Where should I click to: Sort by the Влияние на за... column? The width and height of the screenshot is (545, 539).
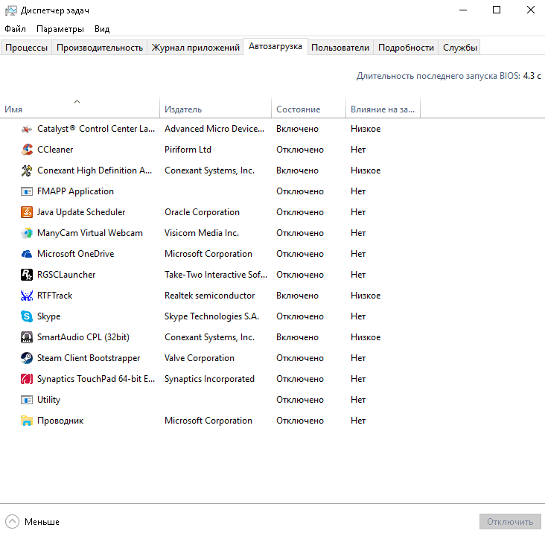[x=383, y=108]
